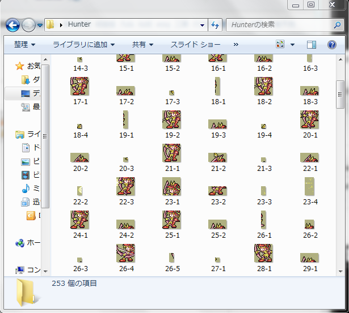Open Downloads folder in sidebar
The height and width of the screenshot is (313, 349).
point(31,80)
